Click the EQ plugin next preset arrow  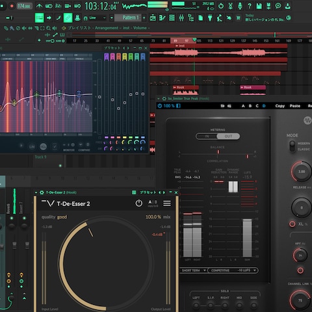128,48
